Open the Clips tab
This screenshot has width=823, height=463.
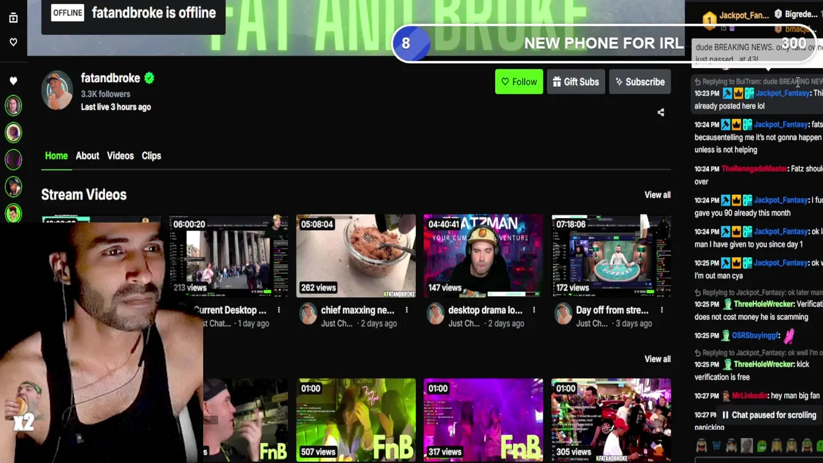tap(151, 156)
